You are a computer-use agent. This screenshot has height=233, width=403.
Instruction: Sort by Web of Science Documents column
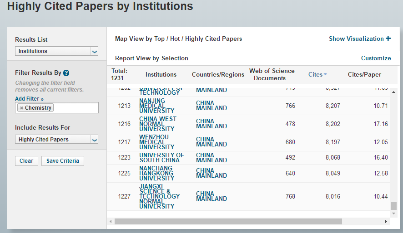click(x=272, y=74)
